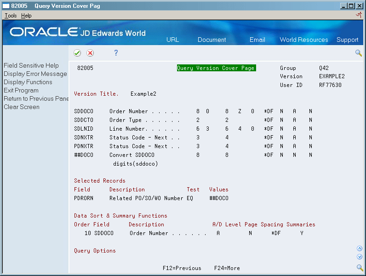
Task: Open the Support tab
Action: pyautogui.click(x=347, y=40)
